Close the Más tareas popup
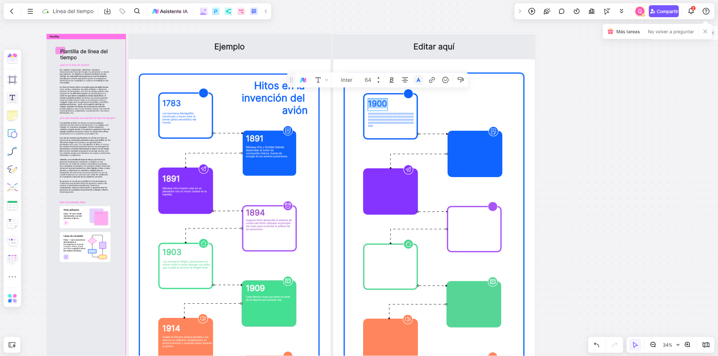This screenshot has width=718, height=356. tap(705, 31)
